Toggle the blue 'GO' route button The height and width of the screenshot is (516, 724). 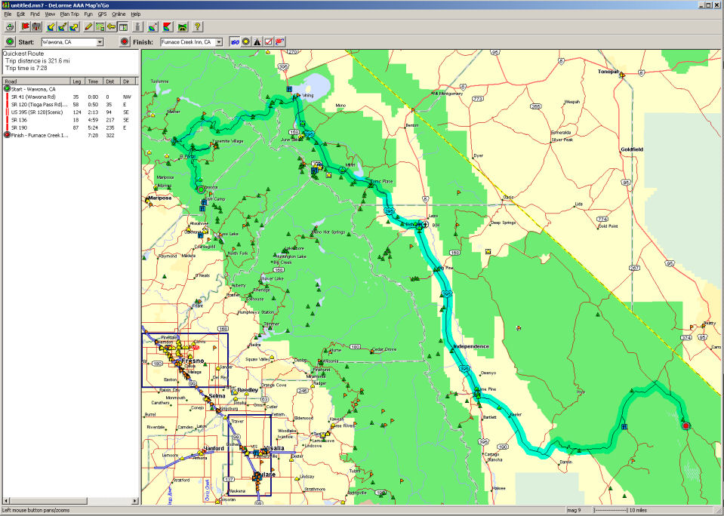coord(234,42)
